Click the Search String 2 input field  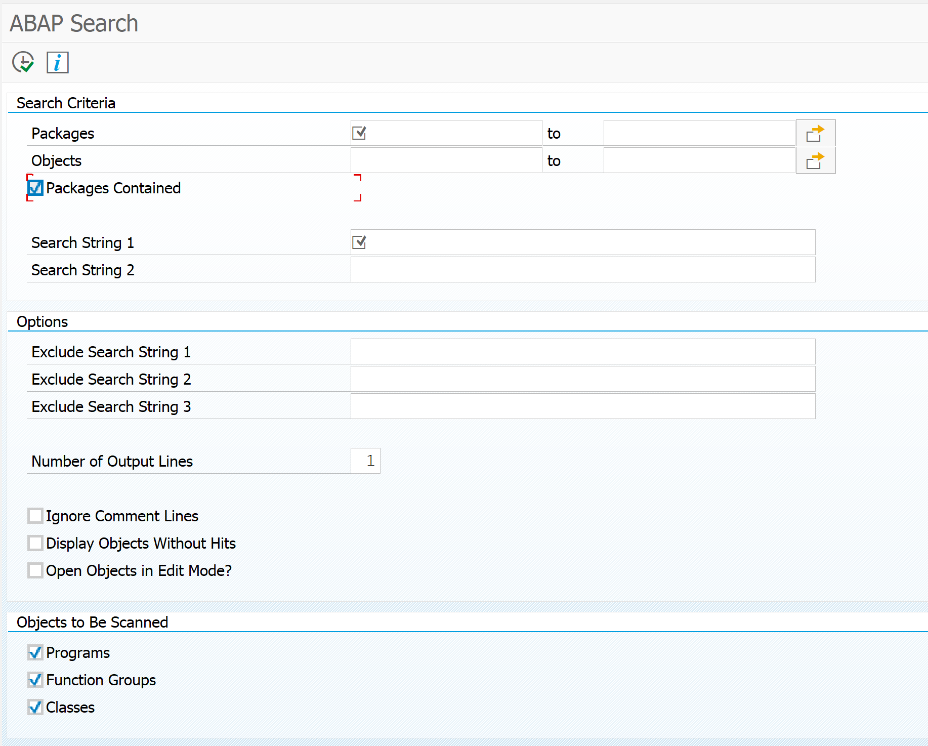[x=582, y=270]
